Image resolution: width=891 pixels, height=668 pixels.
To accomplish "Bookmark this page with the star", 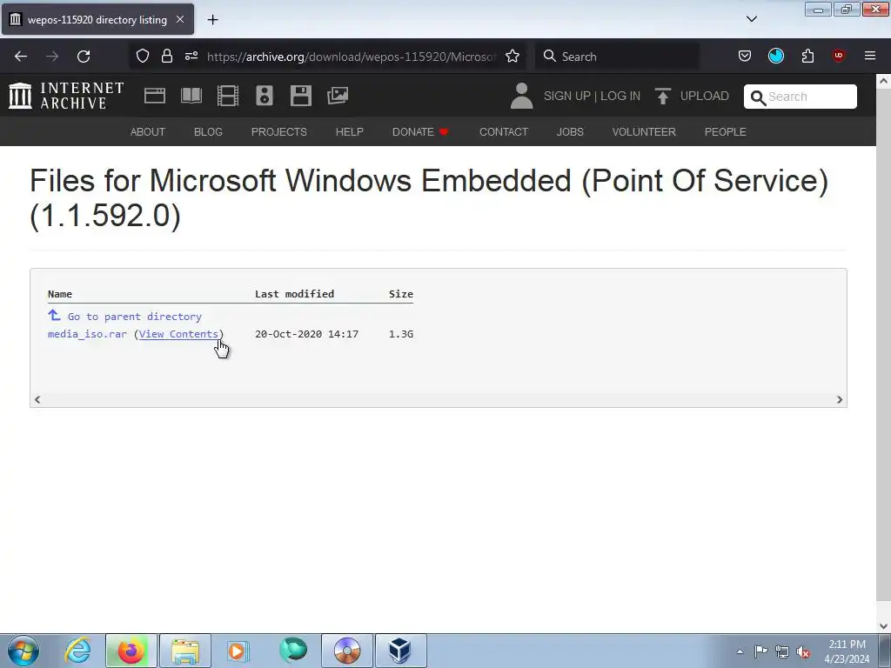I will point(512,57).
